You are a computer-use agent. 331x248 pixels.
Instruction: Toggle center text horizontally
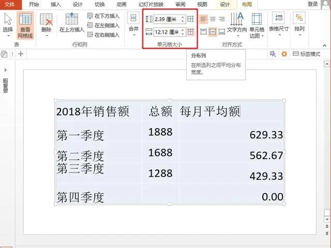213,19
